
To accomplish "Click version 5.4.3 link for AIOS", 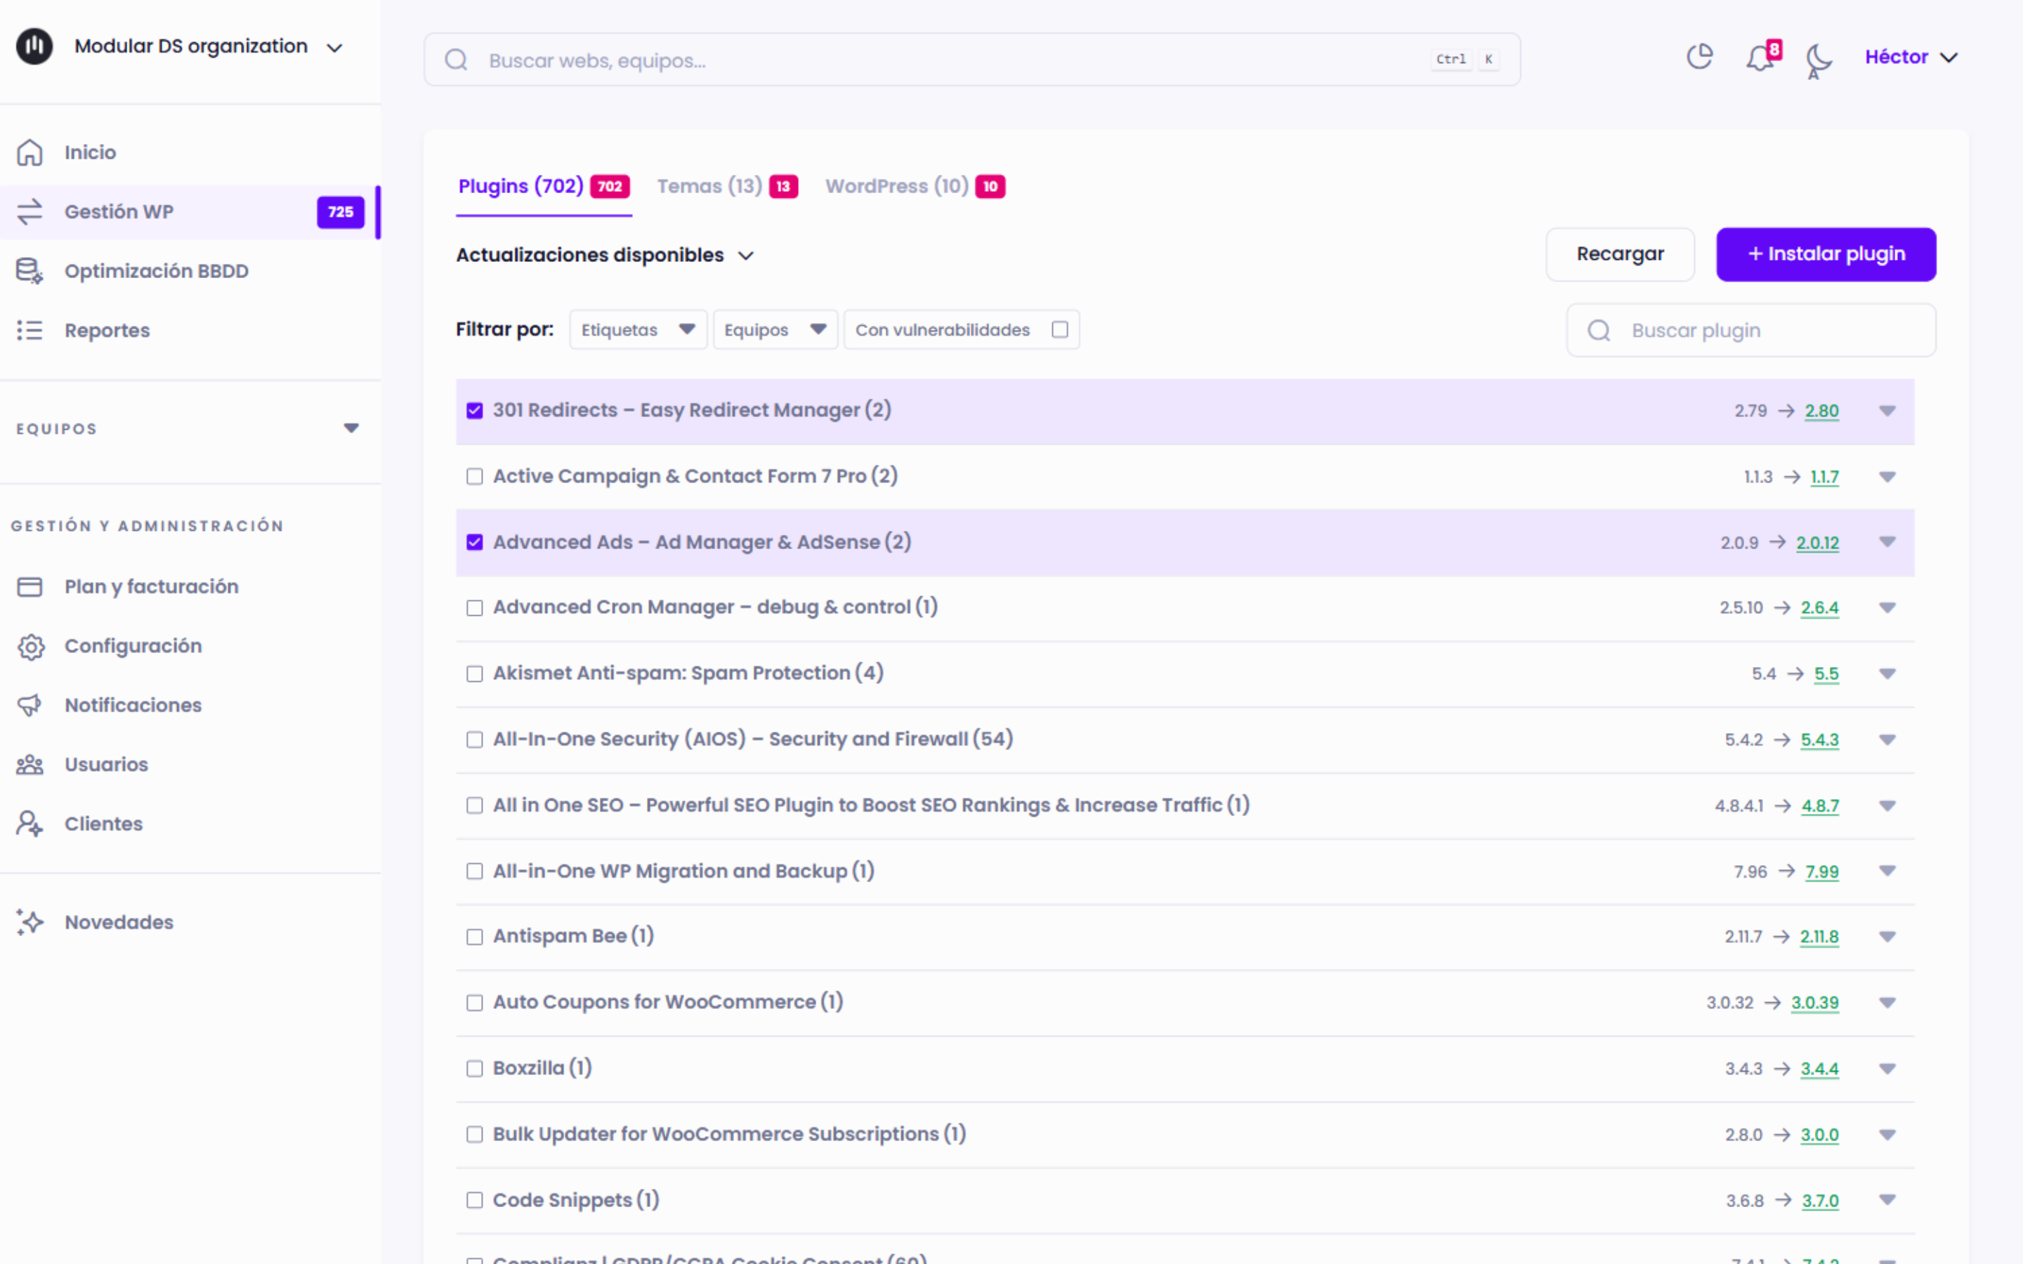I will pyautogui.click(x=1819, y=740).
